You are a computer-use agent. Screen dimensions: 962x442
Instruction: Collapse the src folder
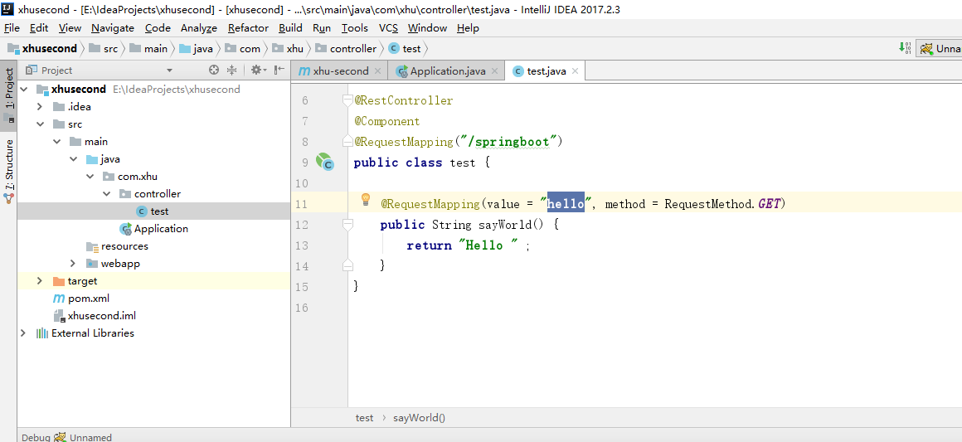pyautogui.click(x=40, y=124)
